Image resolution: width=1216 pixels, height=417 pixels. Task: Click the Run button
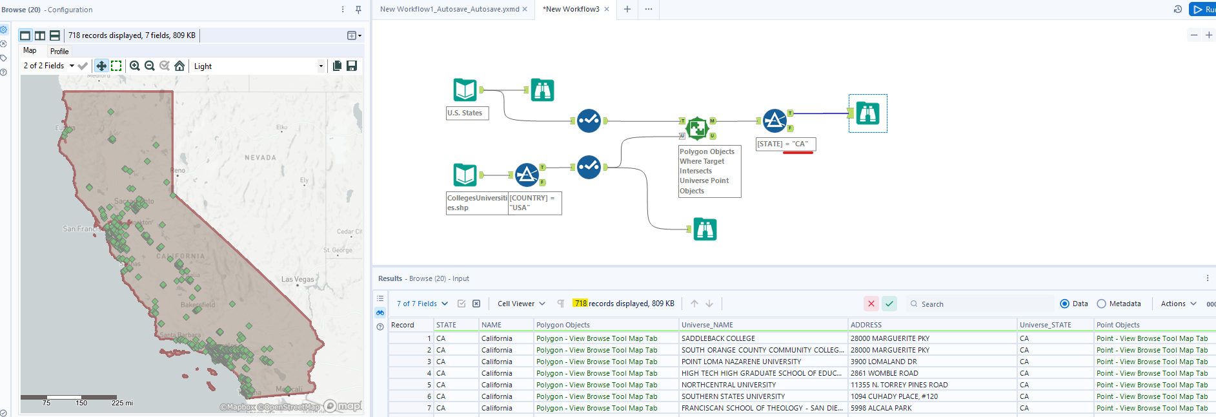(x=1203, y=9)
